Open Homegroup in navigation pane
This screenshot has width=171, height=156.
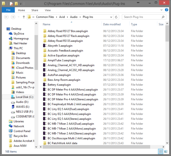pyautogui.click(x=21, y=39)
